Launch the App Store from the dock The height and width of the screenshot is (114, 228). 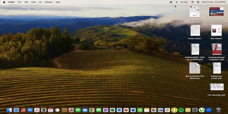point(30,110)
